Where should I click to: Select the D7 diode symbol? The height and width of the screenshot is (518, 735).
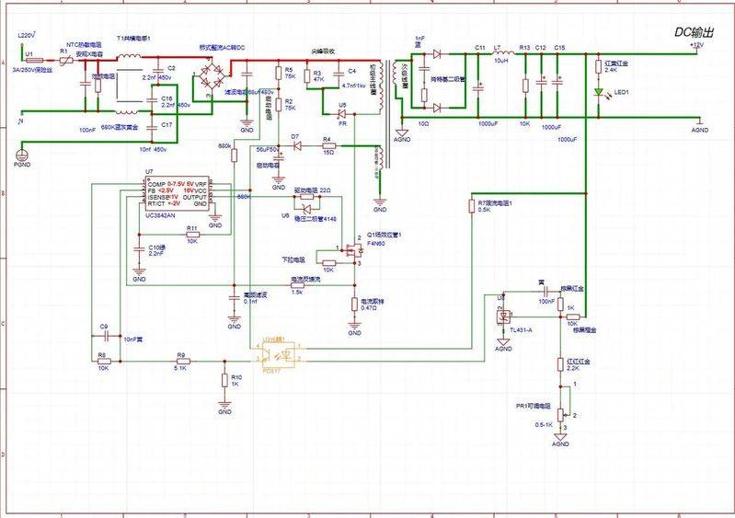297,145
